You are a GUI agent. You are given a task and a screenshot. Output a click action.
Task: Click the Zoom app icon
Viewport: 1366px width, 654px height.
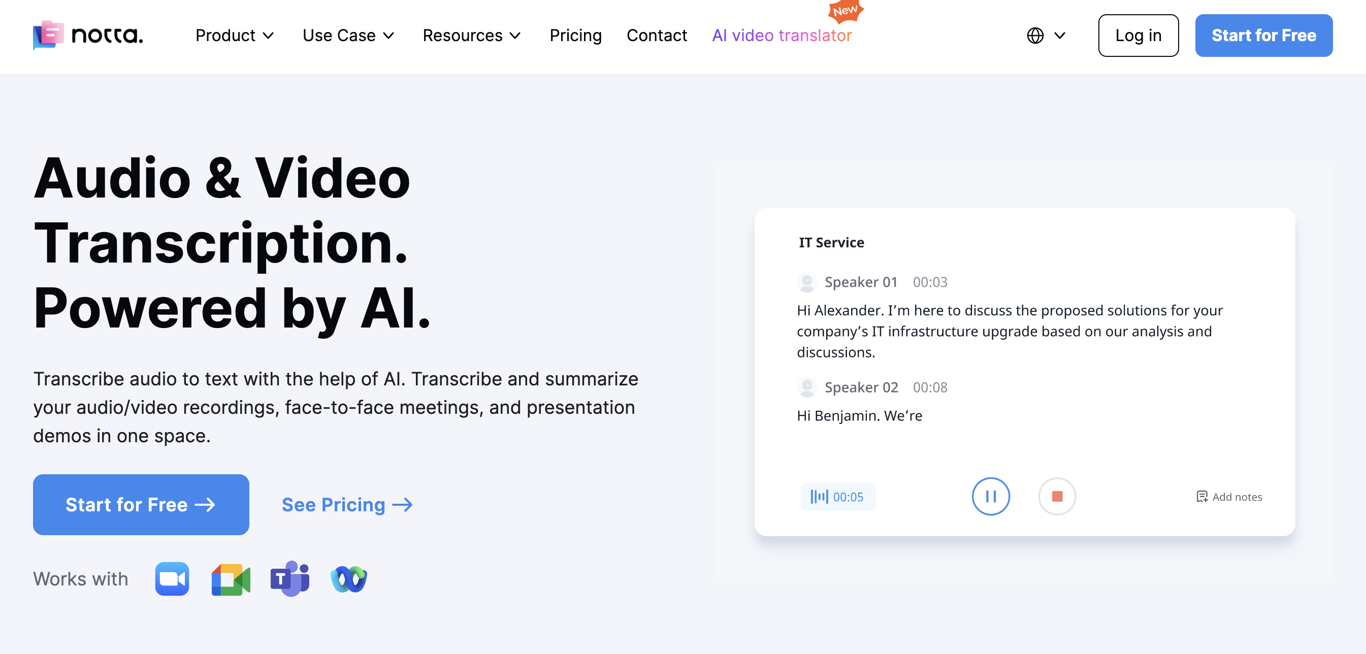tap(172, 579)
